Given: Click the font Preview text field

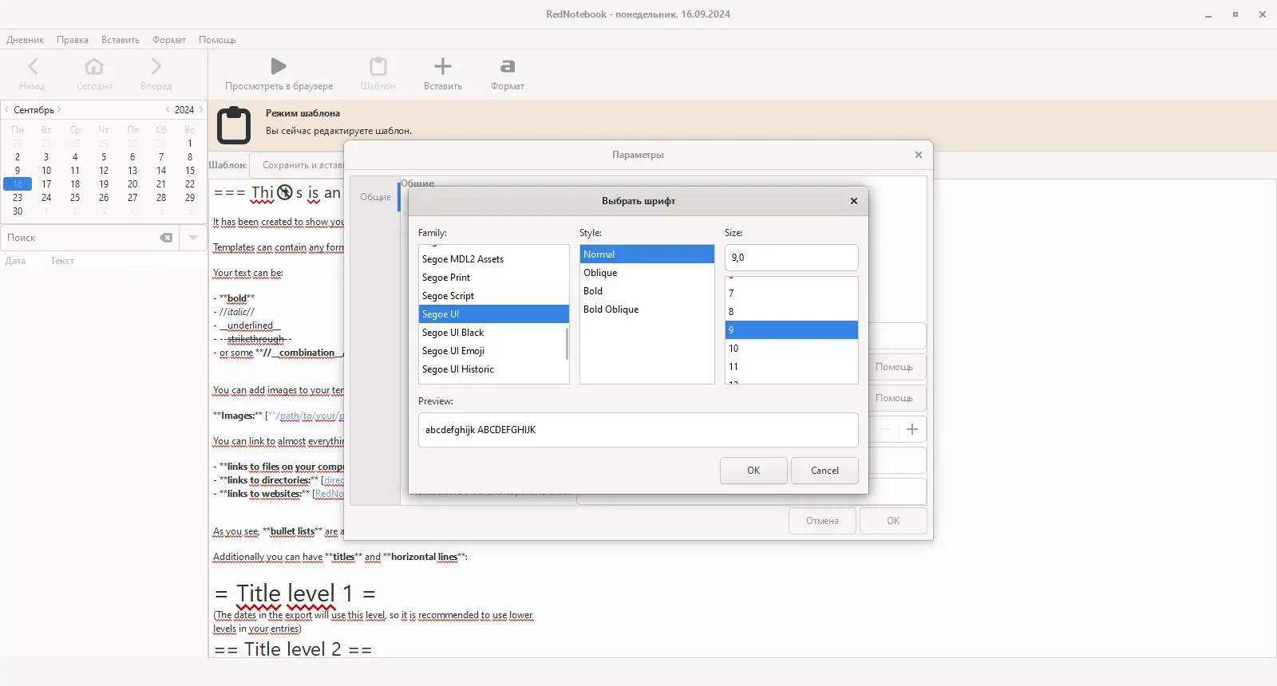Looking at the screenshot, I should pyautogui.click(x=638, y=430).
